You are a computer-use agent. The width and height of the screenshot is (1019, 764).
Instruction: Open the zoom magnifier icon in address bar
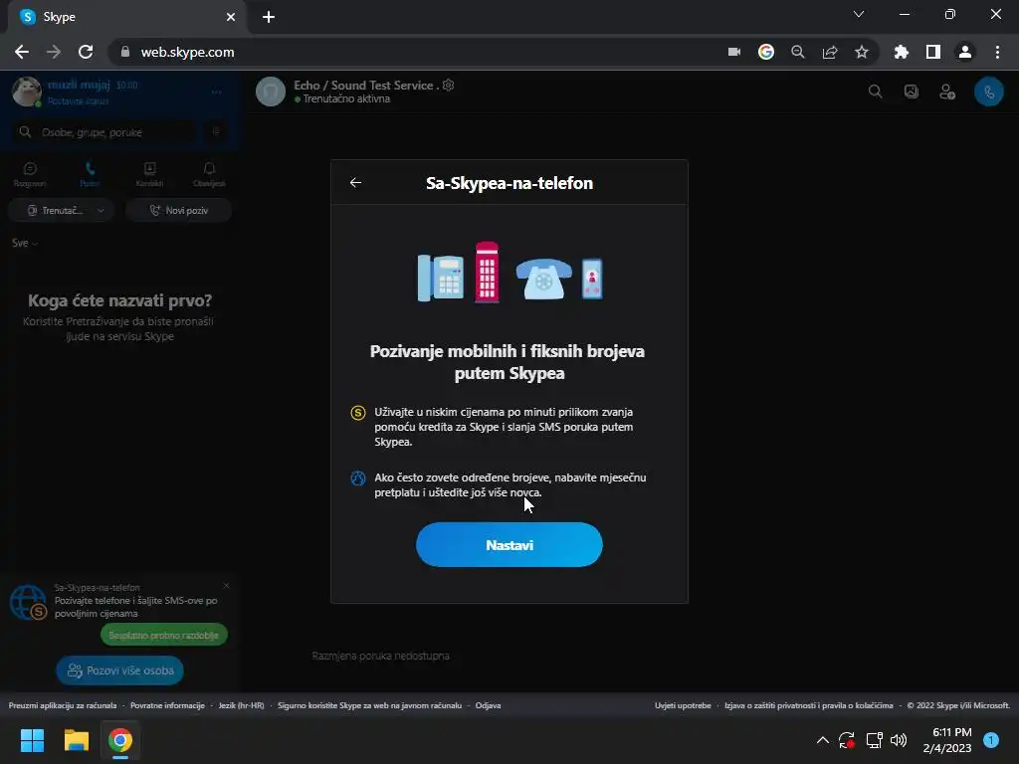[798, 52]
